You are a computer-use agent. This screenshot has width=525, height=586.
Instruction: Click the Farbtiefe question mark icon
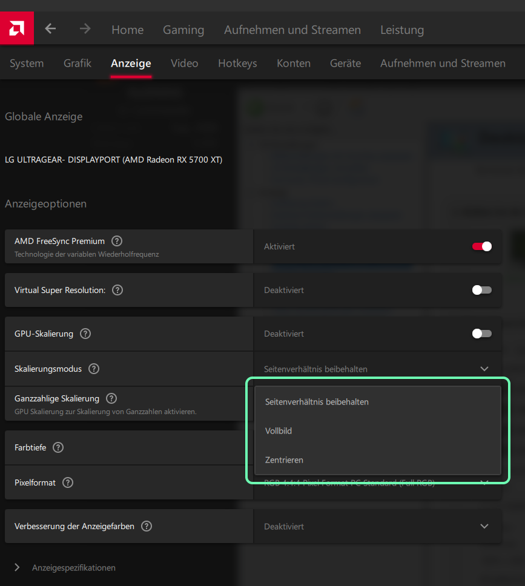[58, 447]
